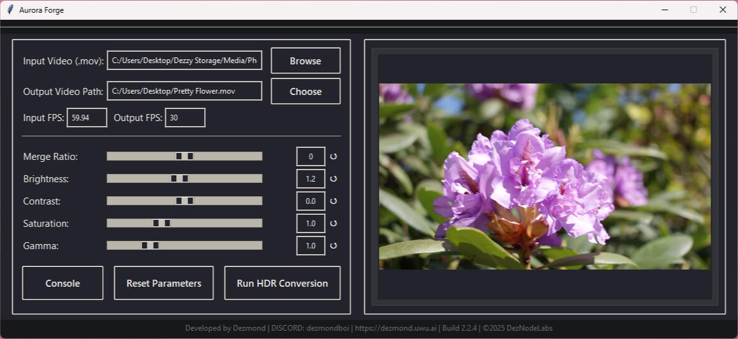Image resolution: width=738 pixels, height=339 pixels.
Task: Reset Gamma with the circular arrow icon
Action: coord(333,245)
